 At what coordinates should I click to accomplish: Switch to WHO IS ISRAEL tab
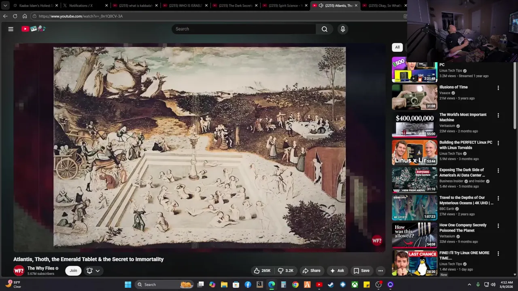point(185,6)
